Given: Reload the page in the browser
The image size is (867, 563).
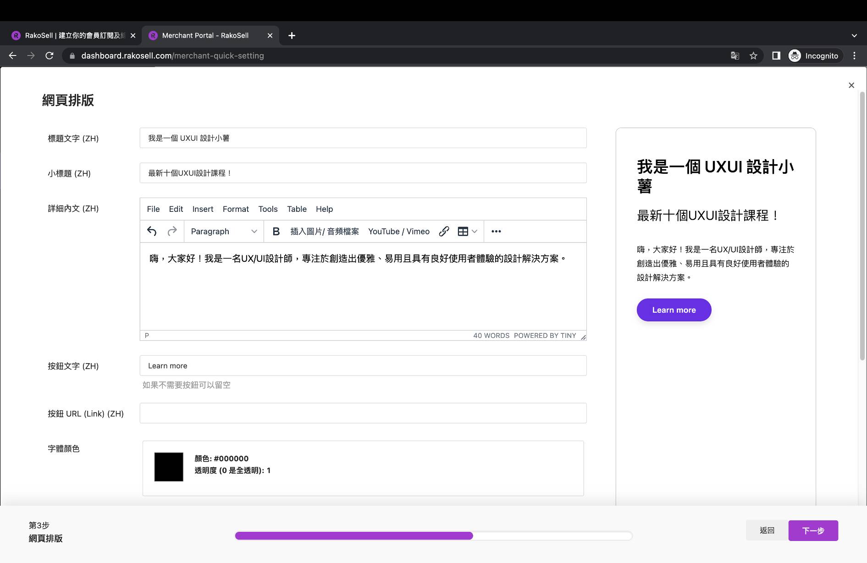Looking at the screenshot, I should tap(50, 56).
